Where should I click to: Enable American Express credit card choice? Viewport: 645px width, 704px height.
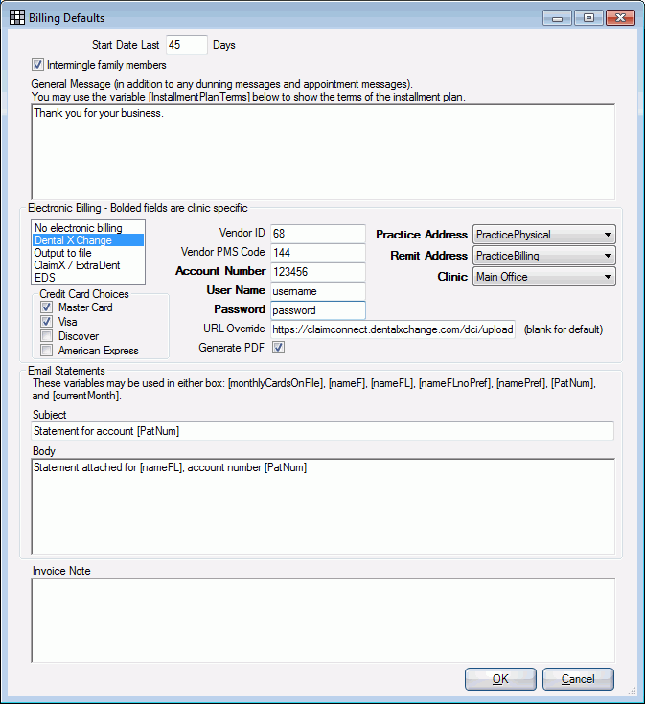point(46,351)
